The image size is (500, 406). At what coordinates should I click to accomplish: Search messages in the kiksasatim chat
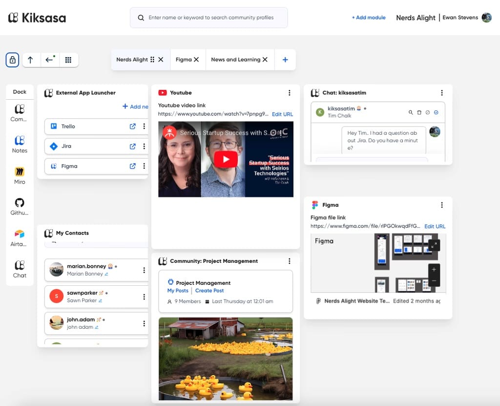point(410,112)
